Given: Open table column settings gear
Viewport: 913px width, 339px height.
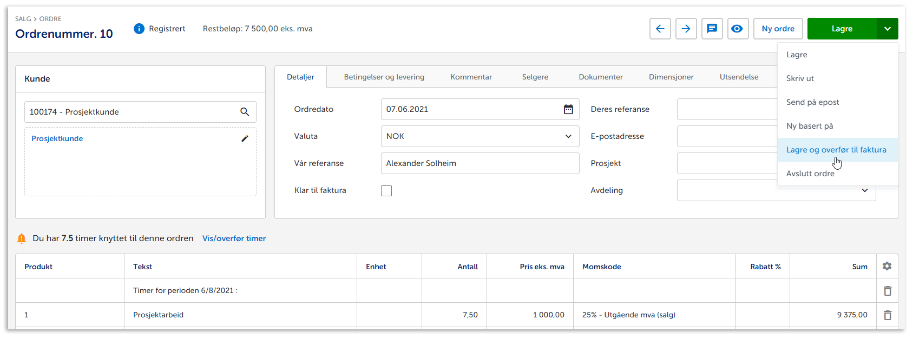Looking at the screenshot, I should [x=886, y=266].
